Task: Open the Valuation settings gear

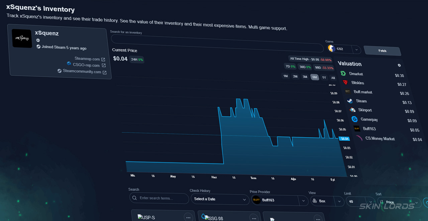Action: tap(399, 65)
